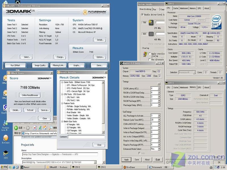Click the MemSet expand timings arrow (>>) button
Viewport: 227px width, 170px height.
click(x=159, y=84)
